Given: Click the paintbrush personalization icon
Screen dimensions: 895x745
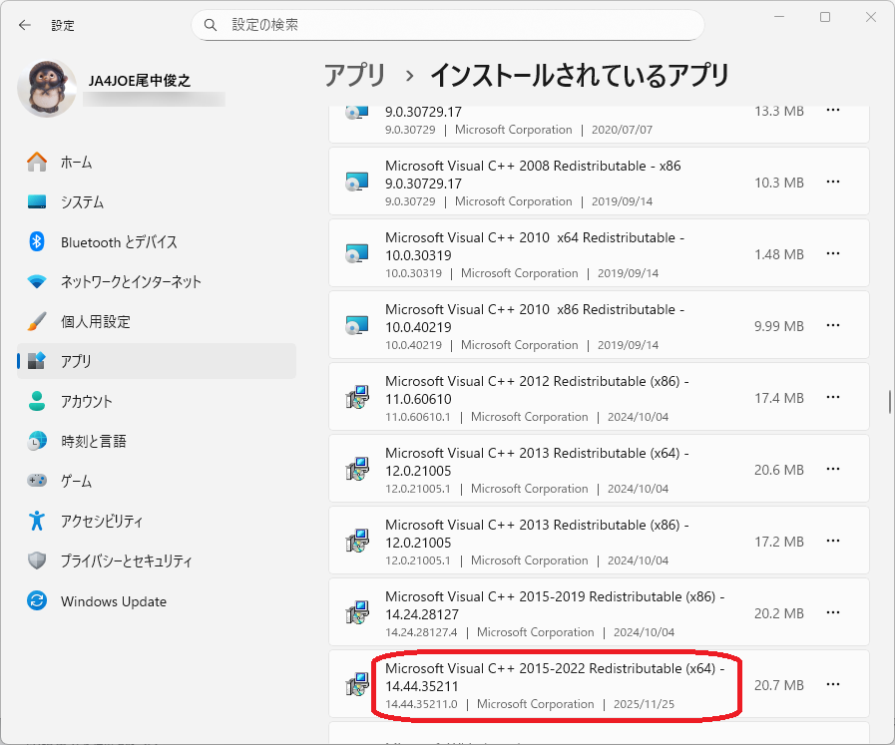Looking at the screenshot, I should (x=37, y=321).
